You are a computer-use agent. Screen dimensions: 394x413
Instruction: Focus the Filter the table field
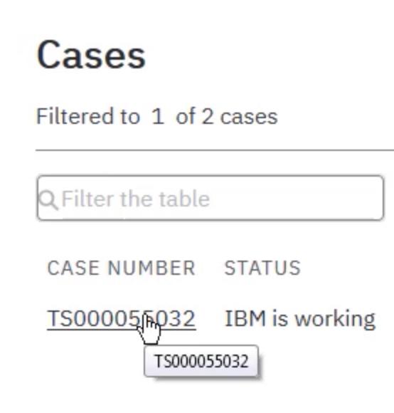point(211,197)
